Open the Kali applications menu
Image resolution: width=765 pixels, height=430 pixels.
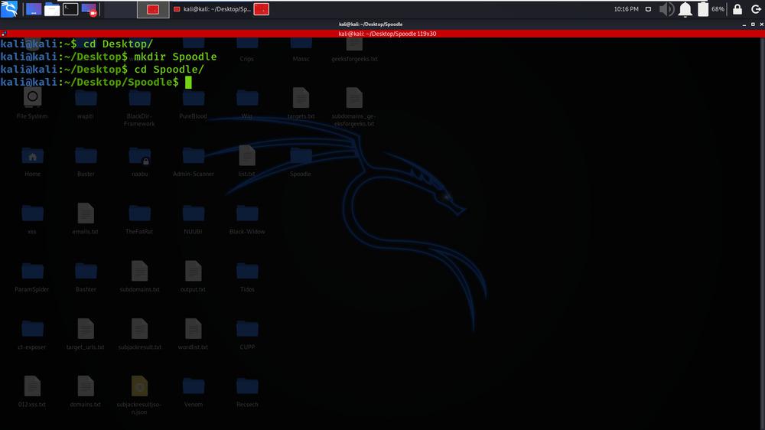pos(9,8)
